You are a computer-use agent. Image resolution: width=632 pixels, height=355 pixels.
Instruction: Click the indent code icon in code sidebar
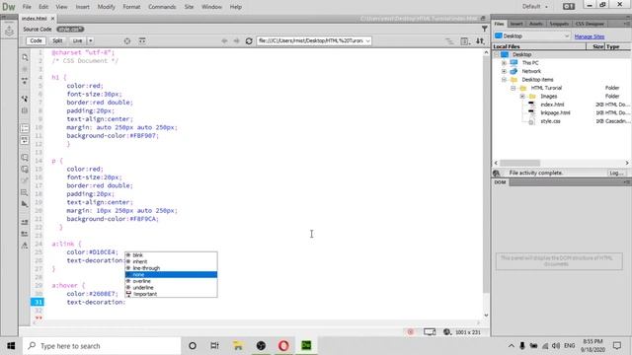click(25, 222)
